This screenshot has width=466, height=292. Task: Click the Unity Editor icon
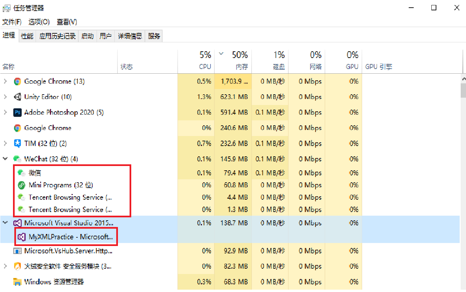(17, 97)
